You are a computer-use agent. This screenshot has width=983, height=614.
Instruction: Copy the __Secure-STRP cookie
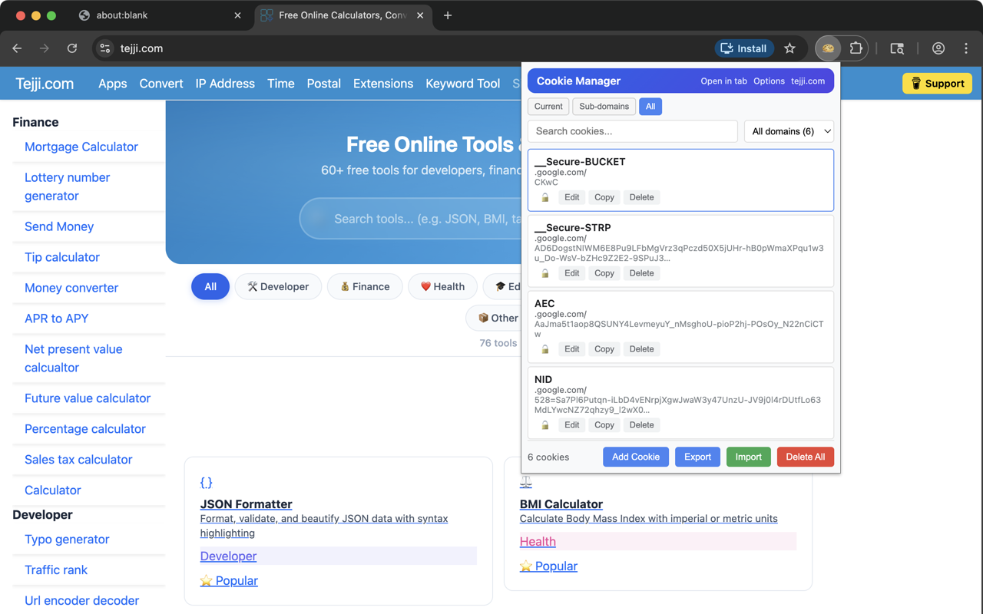[x=604, y=273]
